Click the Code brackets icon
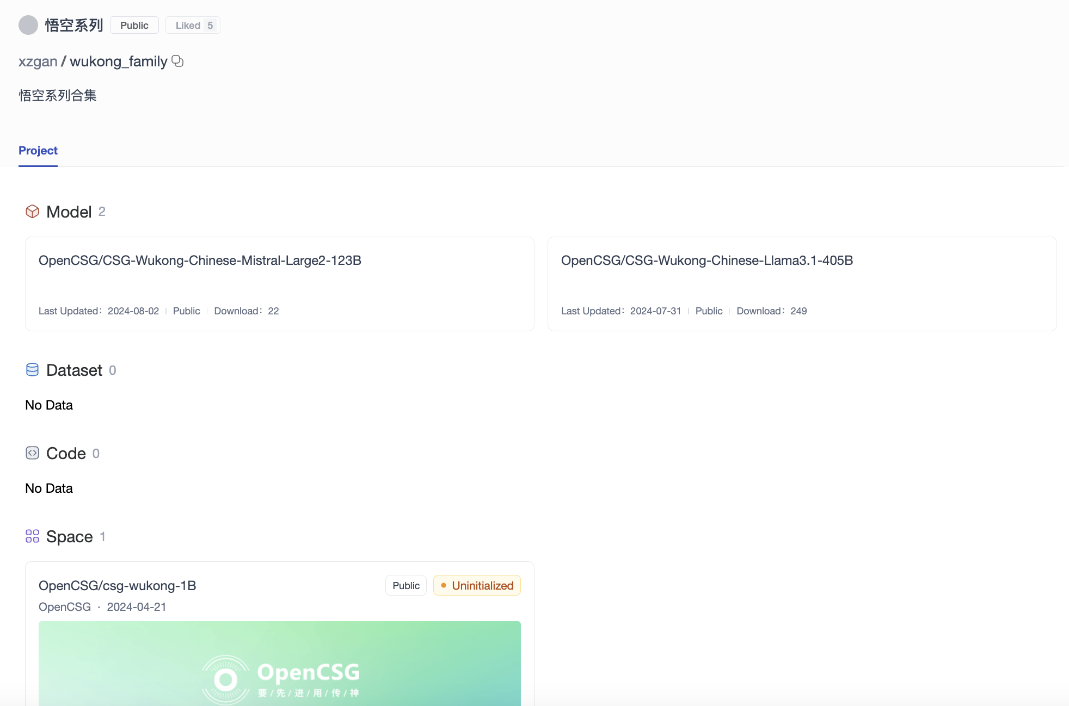The image size is (1069, 706). click(32, 453)
